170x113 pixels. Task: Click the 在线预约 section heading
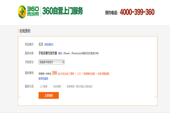[x=25, y=31]
